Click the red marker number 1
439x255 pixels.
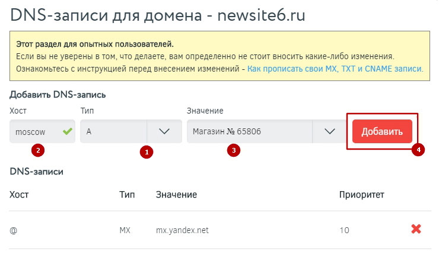pyautogui.click(x=145, y=152)
